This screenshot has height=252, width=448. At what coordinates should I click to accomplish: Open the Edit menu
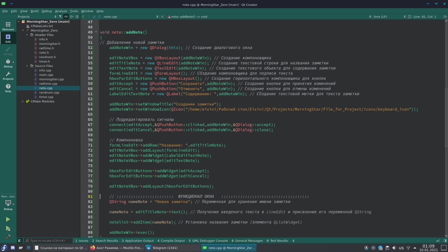point(14,11)
